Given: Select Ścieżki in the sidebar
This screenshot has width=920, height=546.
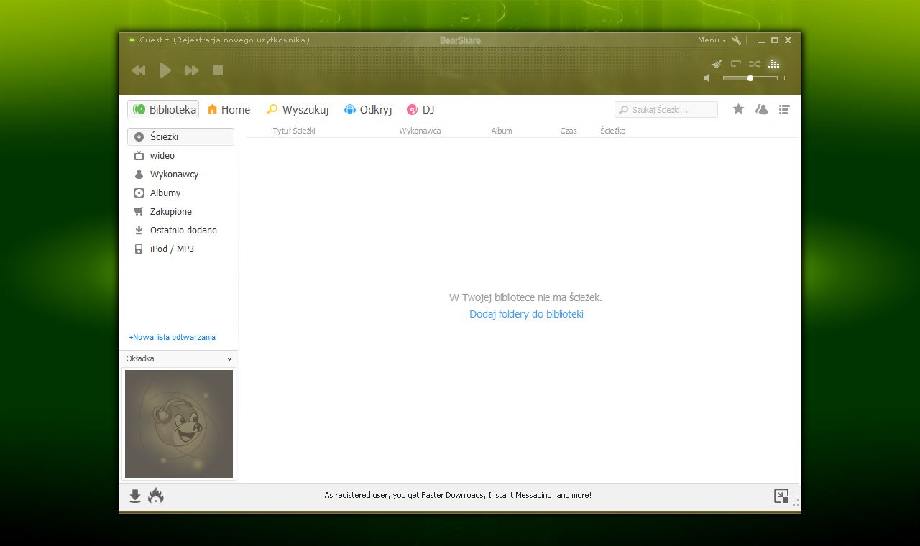Looking at the screenshot, I should pyautogui.click(x=180, y=136).
